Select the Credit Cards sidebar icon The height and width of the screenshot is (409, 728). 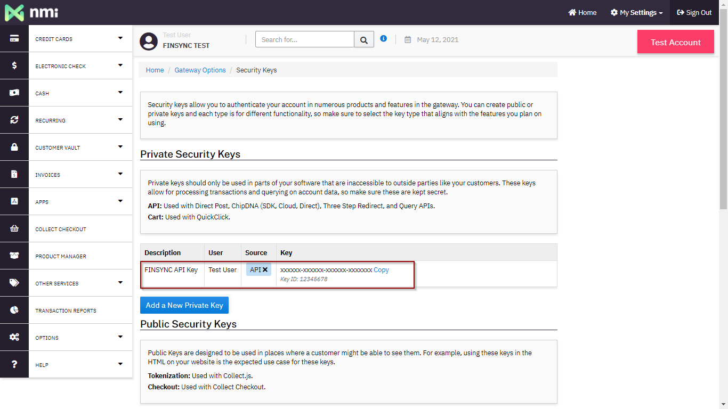coord(14,38)
